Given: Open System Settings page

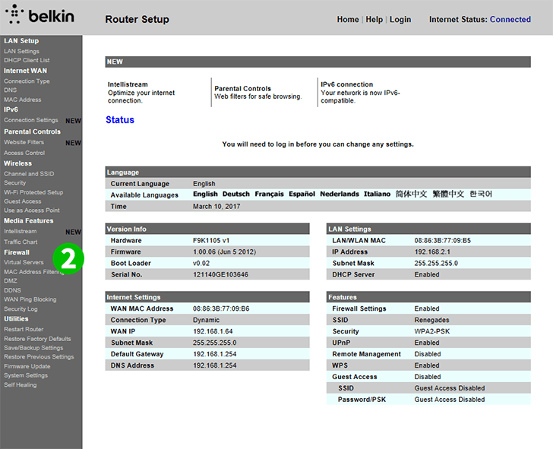Looking at the screenshot, I should click(26, 375).
